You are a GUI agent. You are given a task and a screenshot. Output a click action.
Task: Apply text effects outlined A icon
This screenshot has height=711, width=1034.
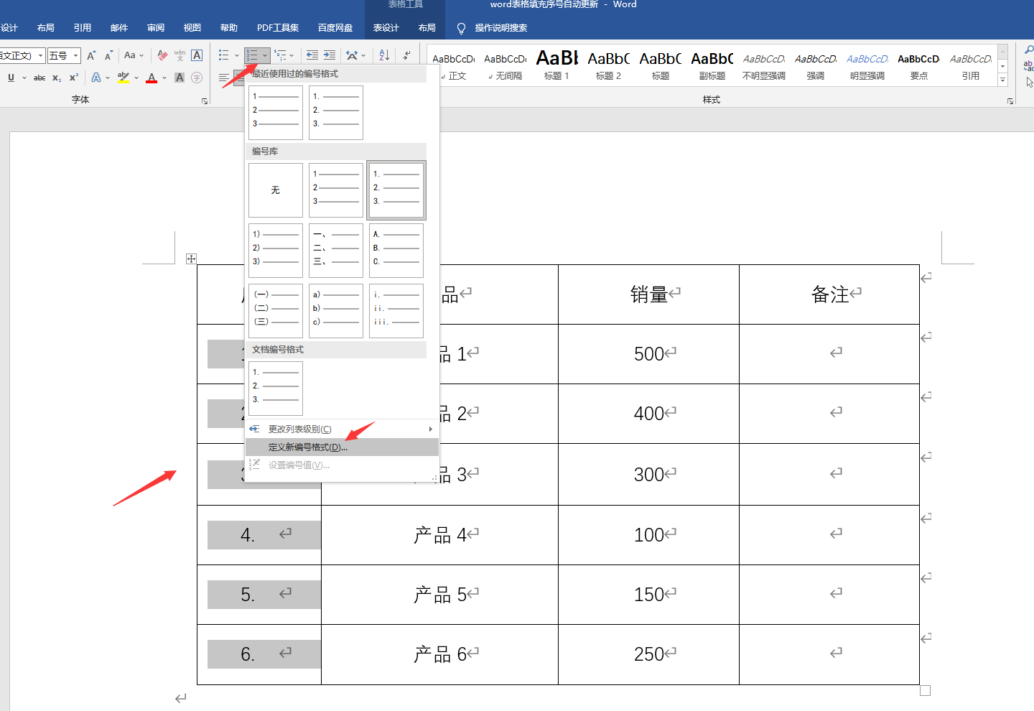96,78
